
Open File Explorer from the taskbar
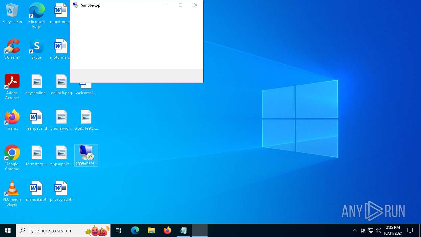coord(151,230)
